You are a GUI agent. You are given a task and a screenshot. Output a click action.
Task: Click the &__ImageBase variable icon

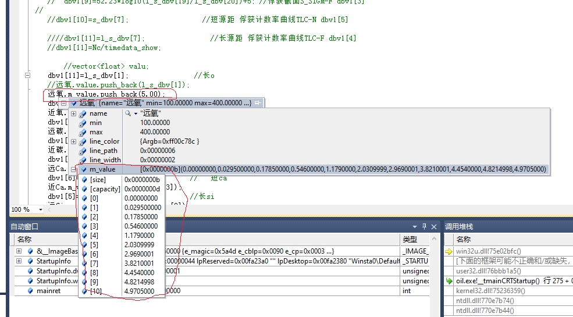pyautogui.click(x=30, y=251)
